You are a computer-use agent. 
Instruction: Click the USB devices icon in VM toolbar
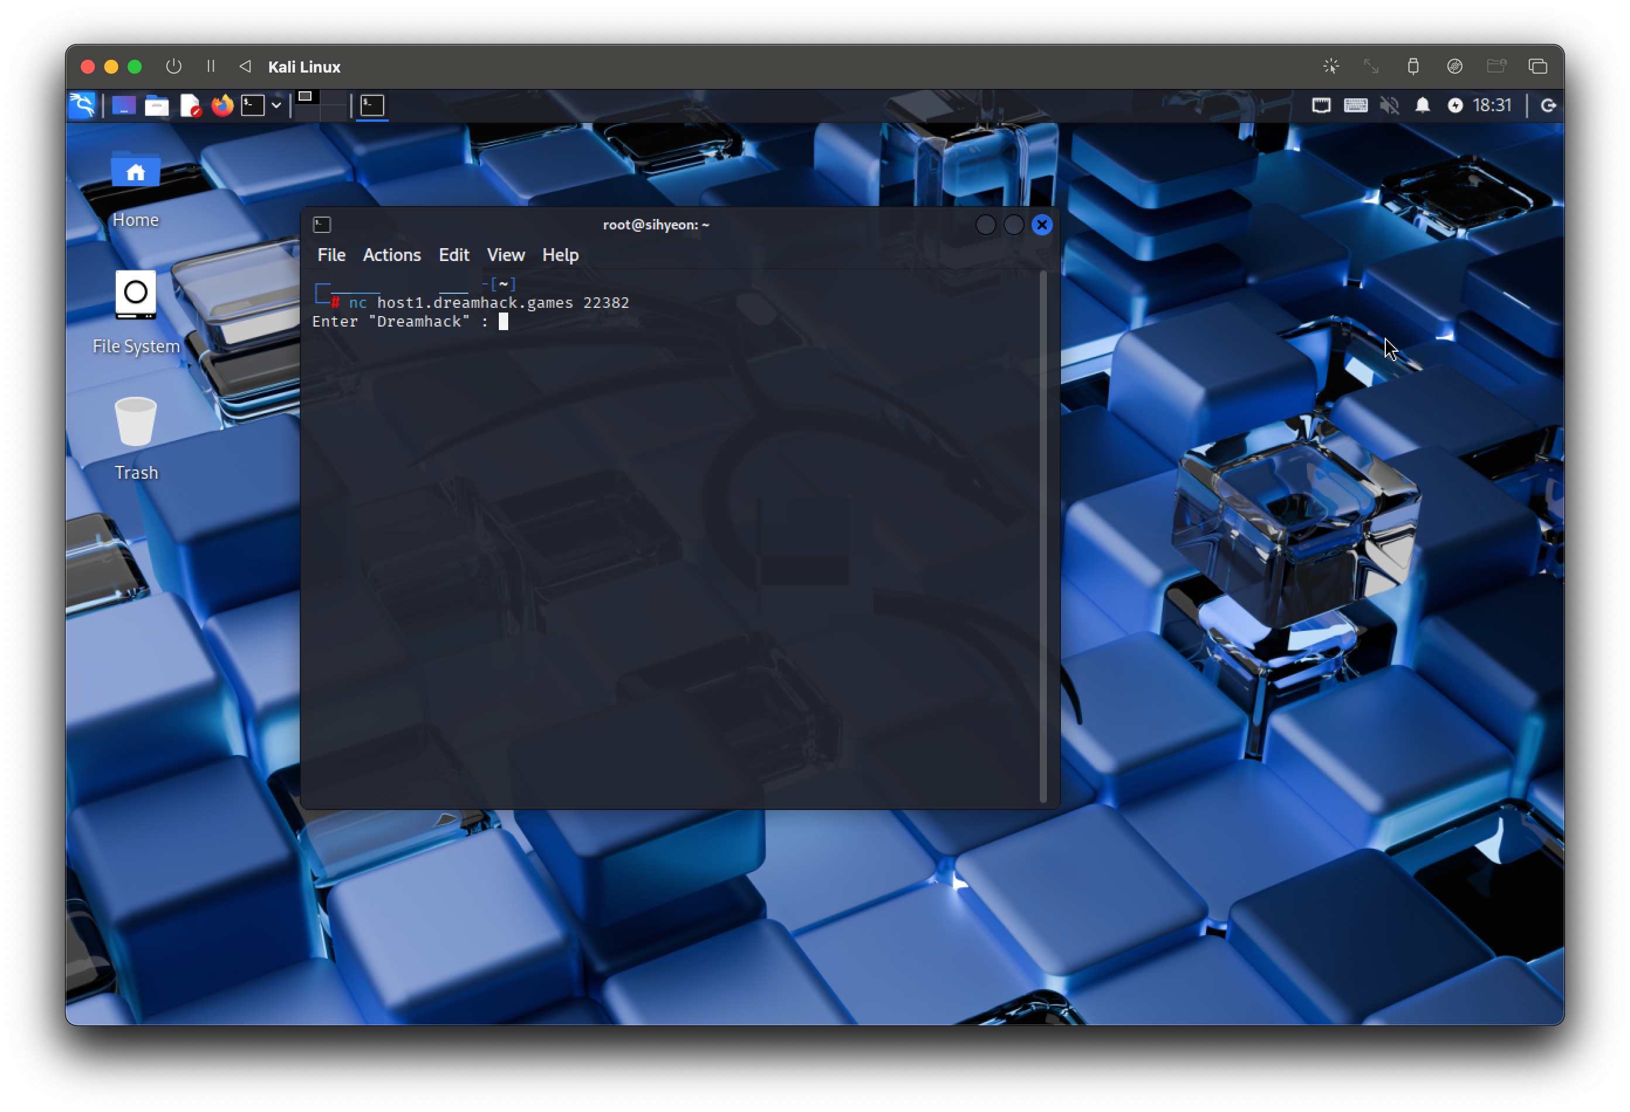1413,67
